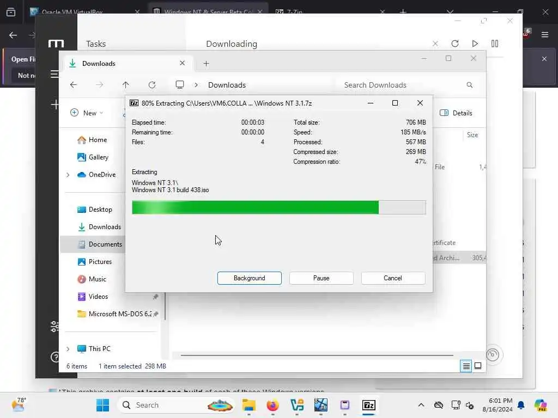Image resolution: width=558 pixels, height=418 pixels.
Task: Close the Downloads Explorer tab
Action: (x=182, y=63)
